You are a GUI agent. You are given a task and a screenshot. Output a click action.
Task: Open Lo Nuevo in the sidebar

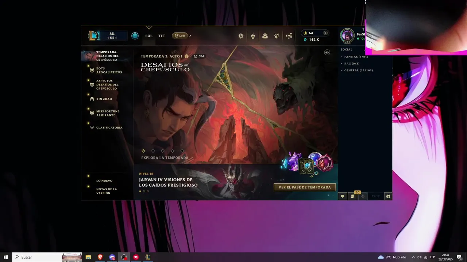pos(104,180)
